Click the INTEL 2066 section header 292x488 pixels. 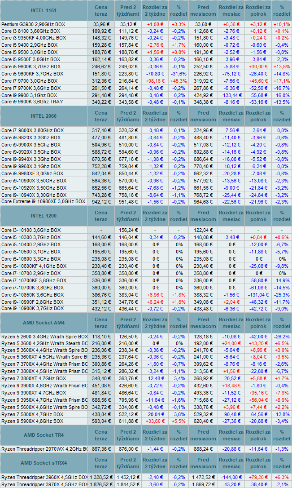point(44,116)
